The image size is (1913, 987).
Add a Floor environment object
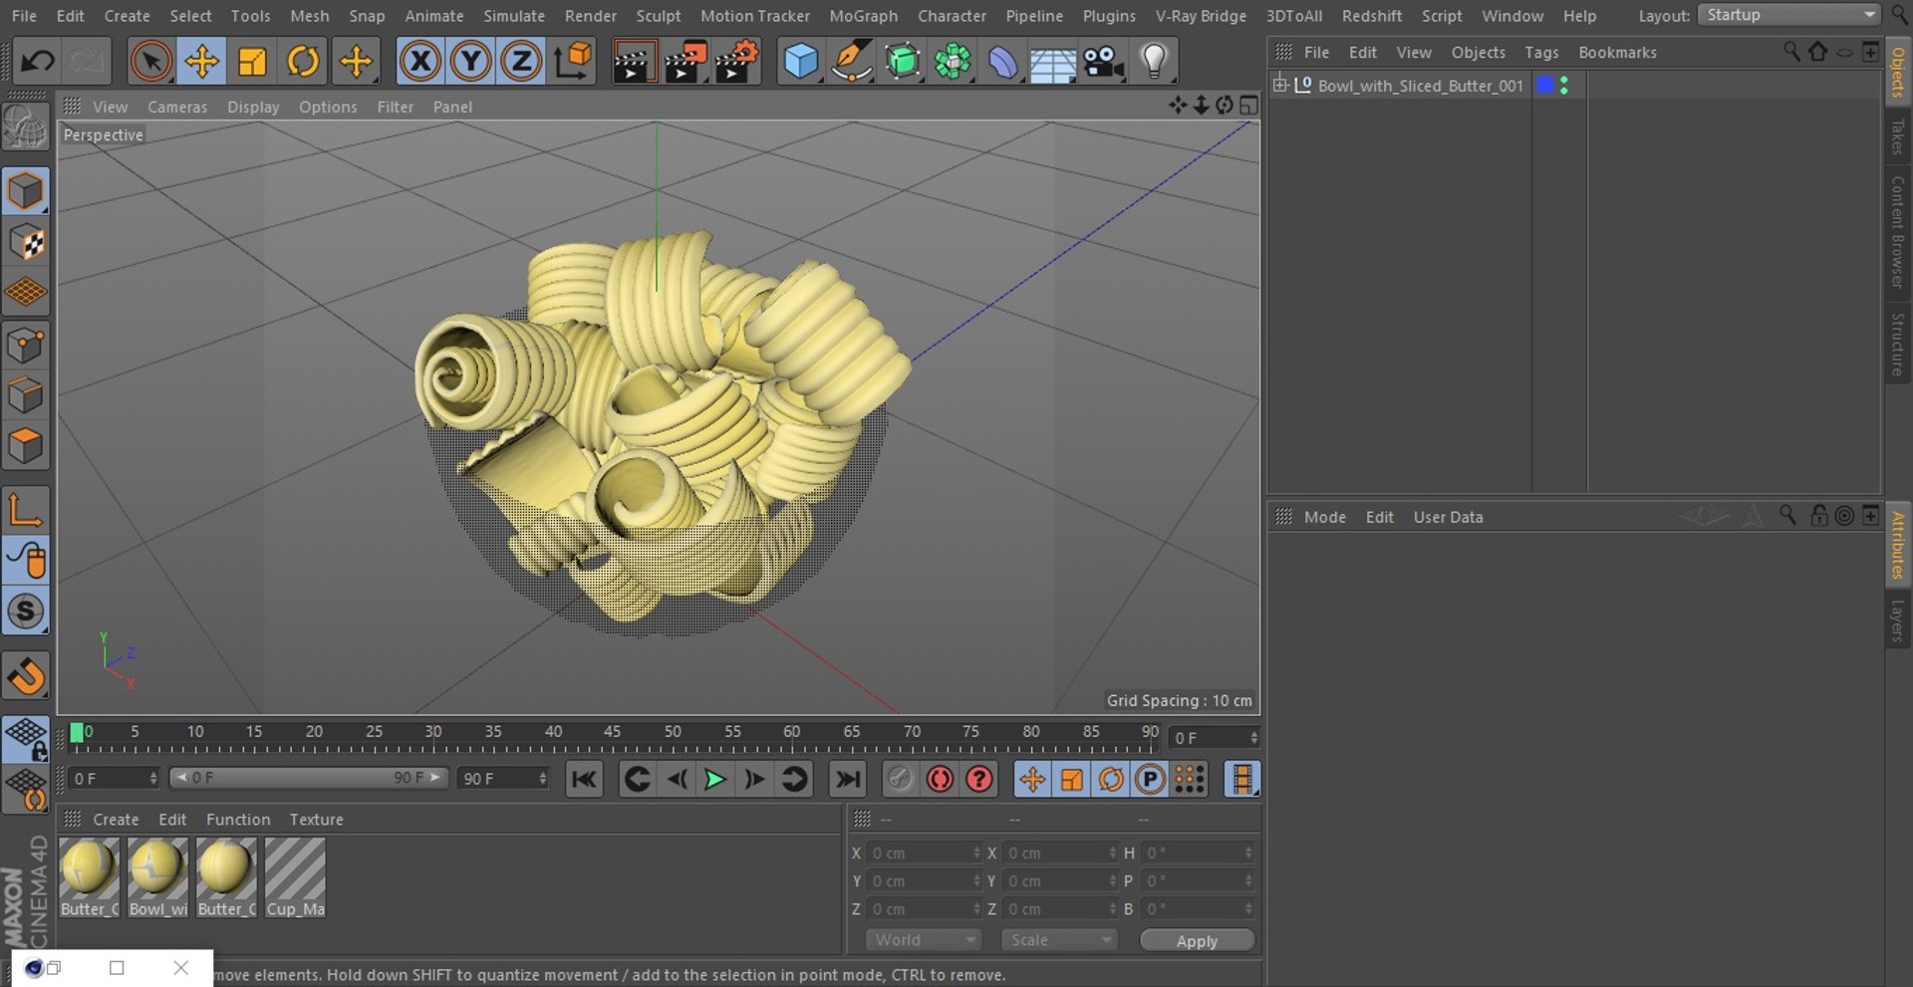(x=1053, y=62)
